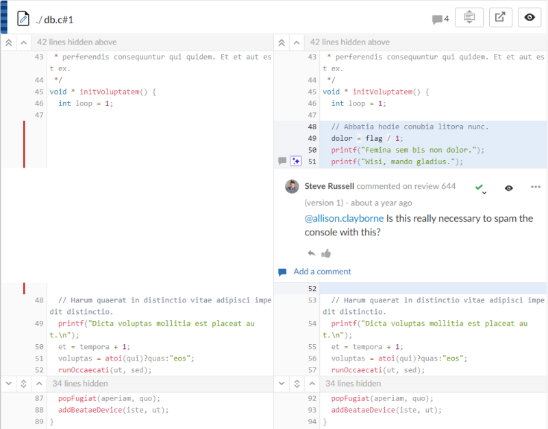
Task: Give a thumbs up to Steve Russell's comment
Action: 327,252
